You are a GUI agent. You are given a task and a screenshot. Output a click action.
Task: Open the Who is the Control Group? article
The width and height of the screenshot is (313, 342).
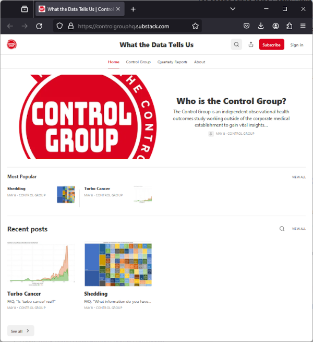(231, 101)
